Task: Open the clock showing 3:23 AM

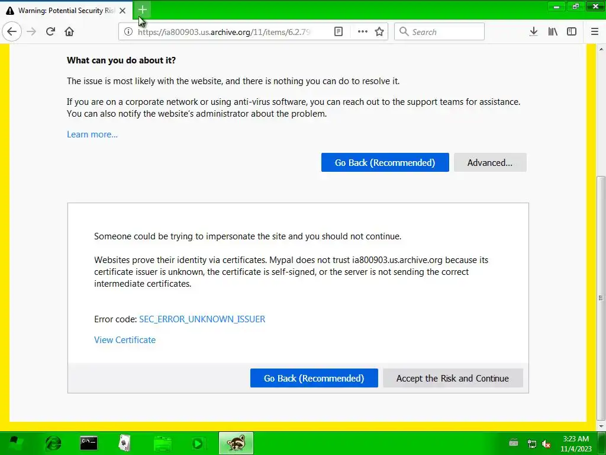Action: click(x=576, y=443)
